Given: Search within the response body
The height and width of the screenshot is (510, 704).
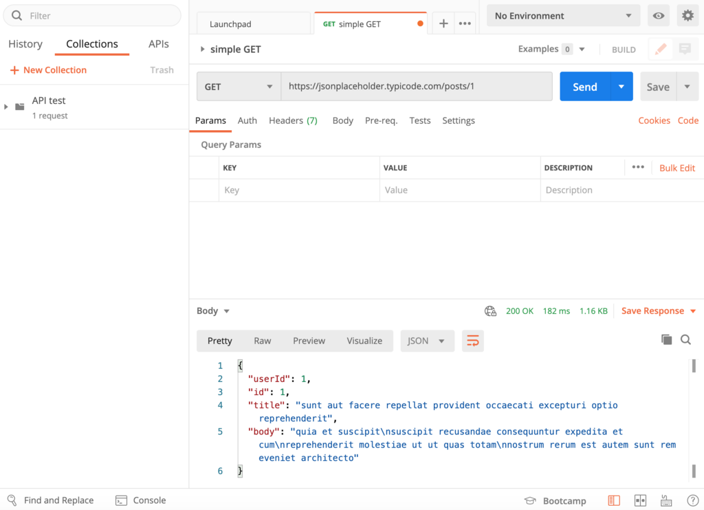Looking at the screenshot, I should (x=685, y=340).
